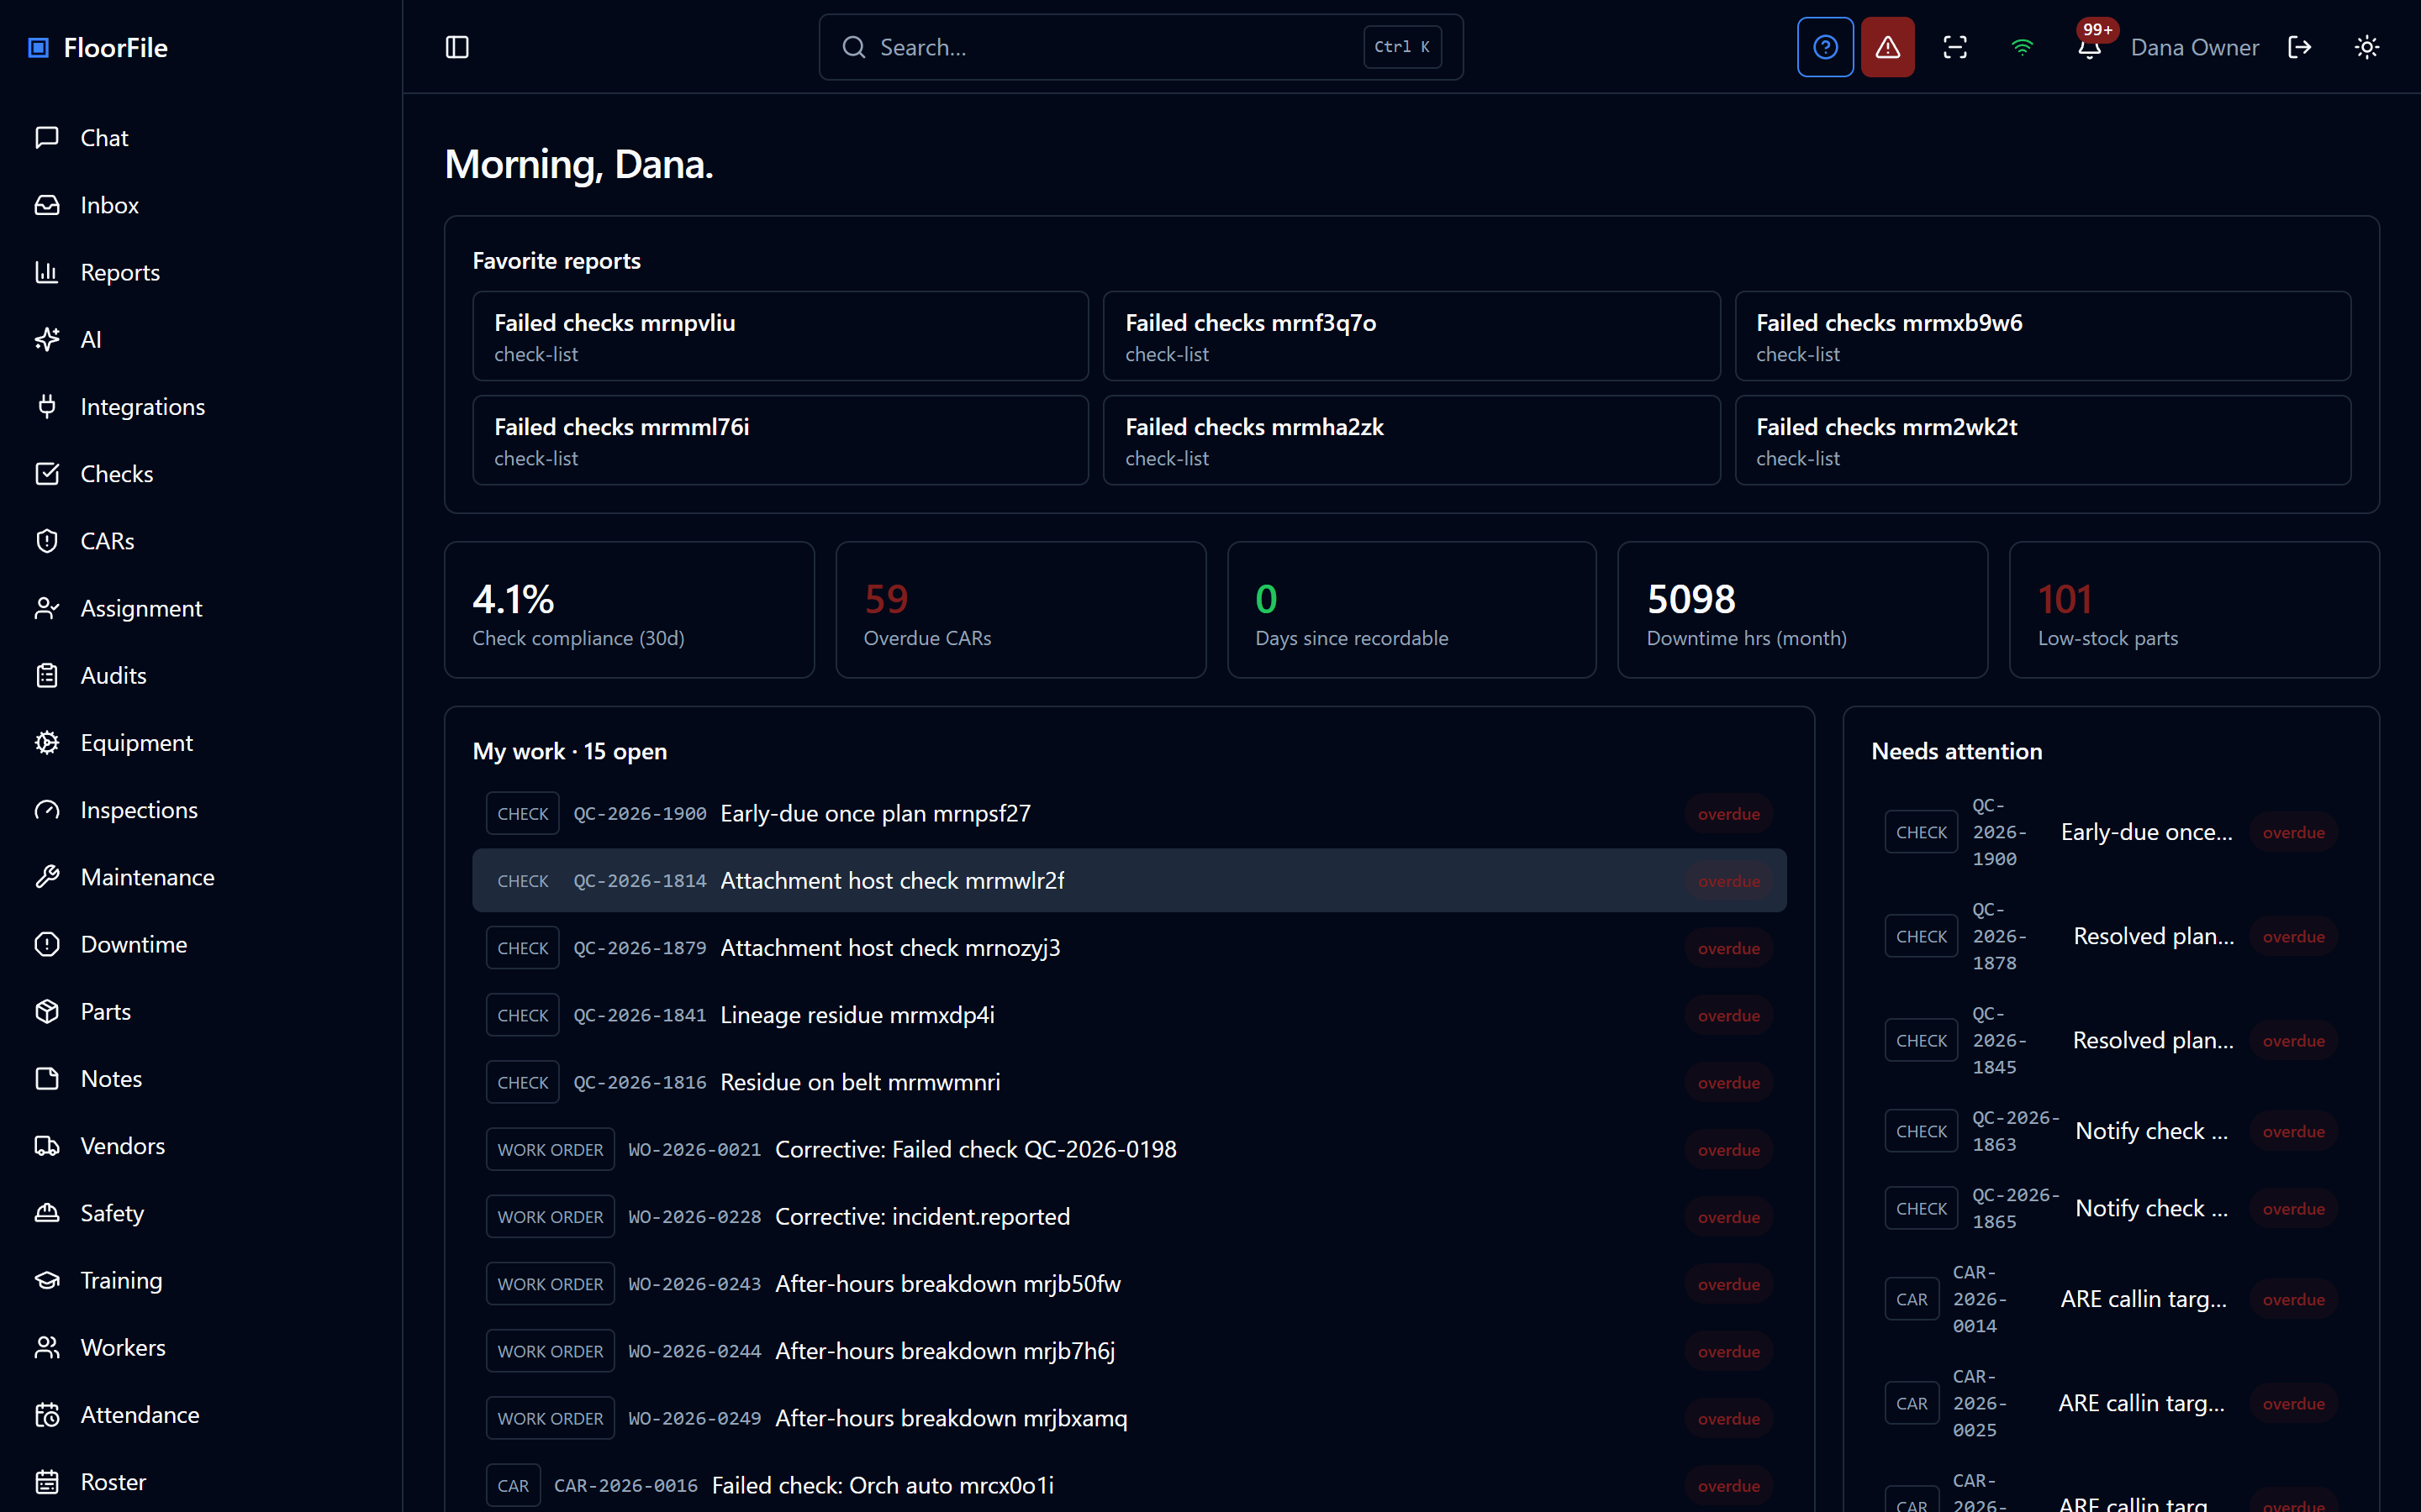Click the Safety hard hat icon
The image size is (2421, 1512).
pos(47,1213)
